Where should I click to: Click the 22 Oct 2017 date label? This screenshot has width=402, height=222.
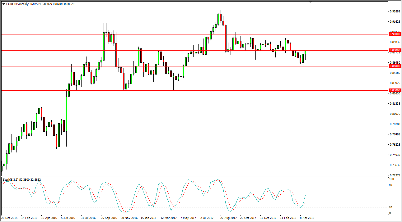click(x=248, y=218)
